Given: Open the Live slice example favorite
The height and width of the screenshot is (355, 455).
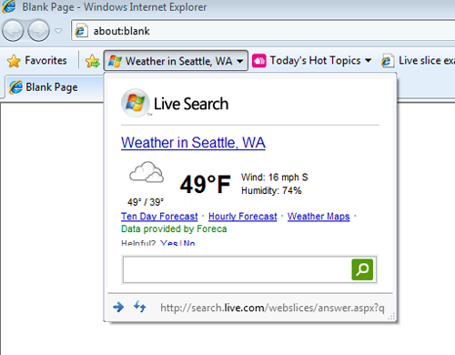Looking at the screenshot, I should [x=418, y=61].
